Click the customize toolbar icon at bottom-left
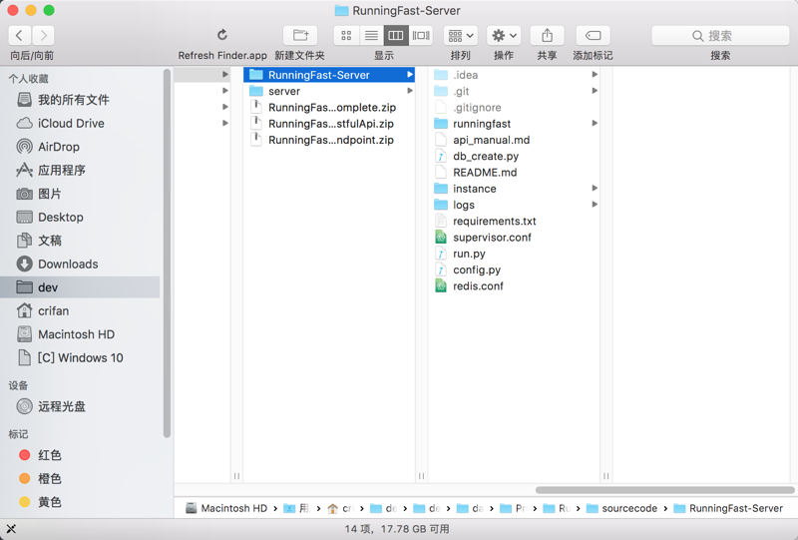Viewport: 798px width, 540px height. point(11,529)
